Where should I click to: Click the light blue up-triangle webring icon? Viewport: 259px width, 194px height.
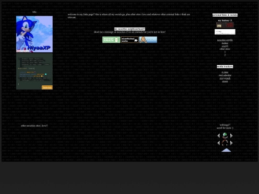click(226, 150)
